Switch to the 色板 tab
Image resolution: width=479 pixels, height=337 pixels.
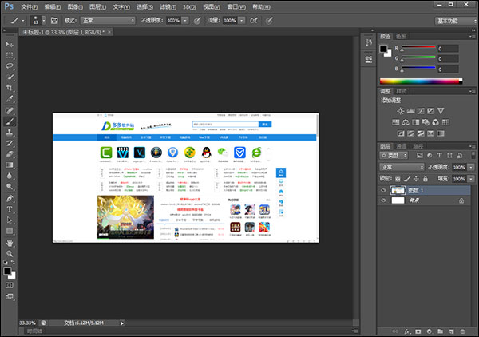coord(402,37)
